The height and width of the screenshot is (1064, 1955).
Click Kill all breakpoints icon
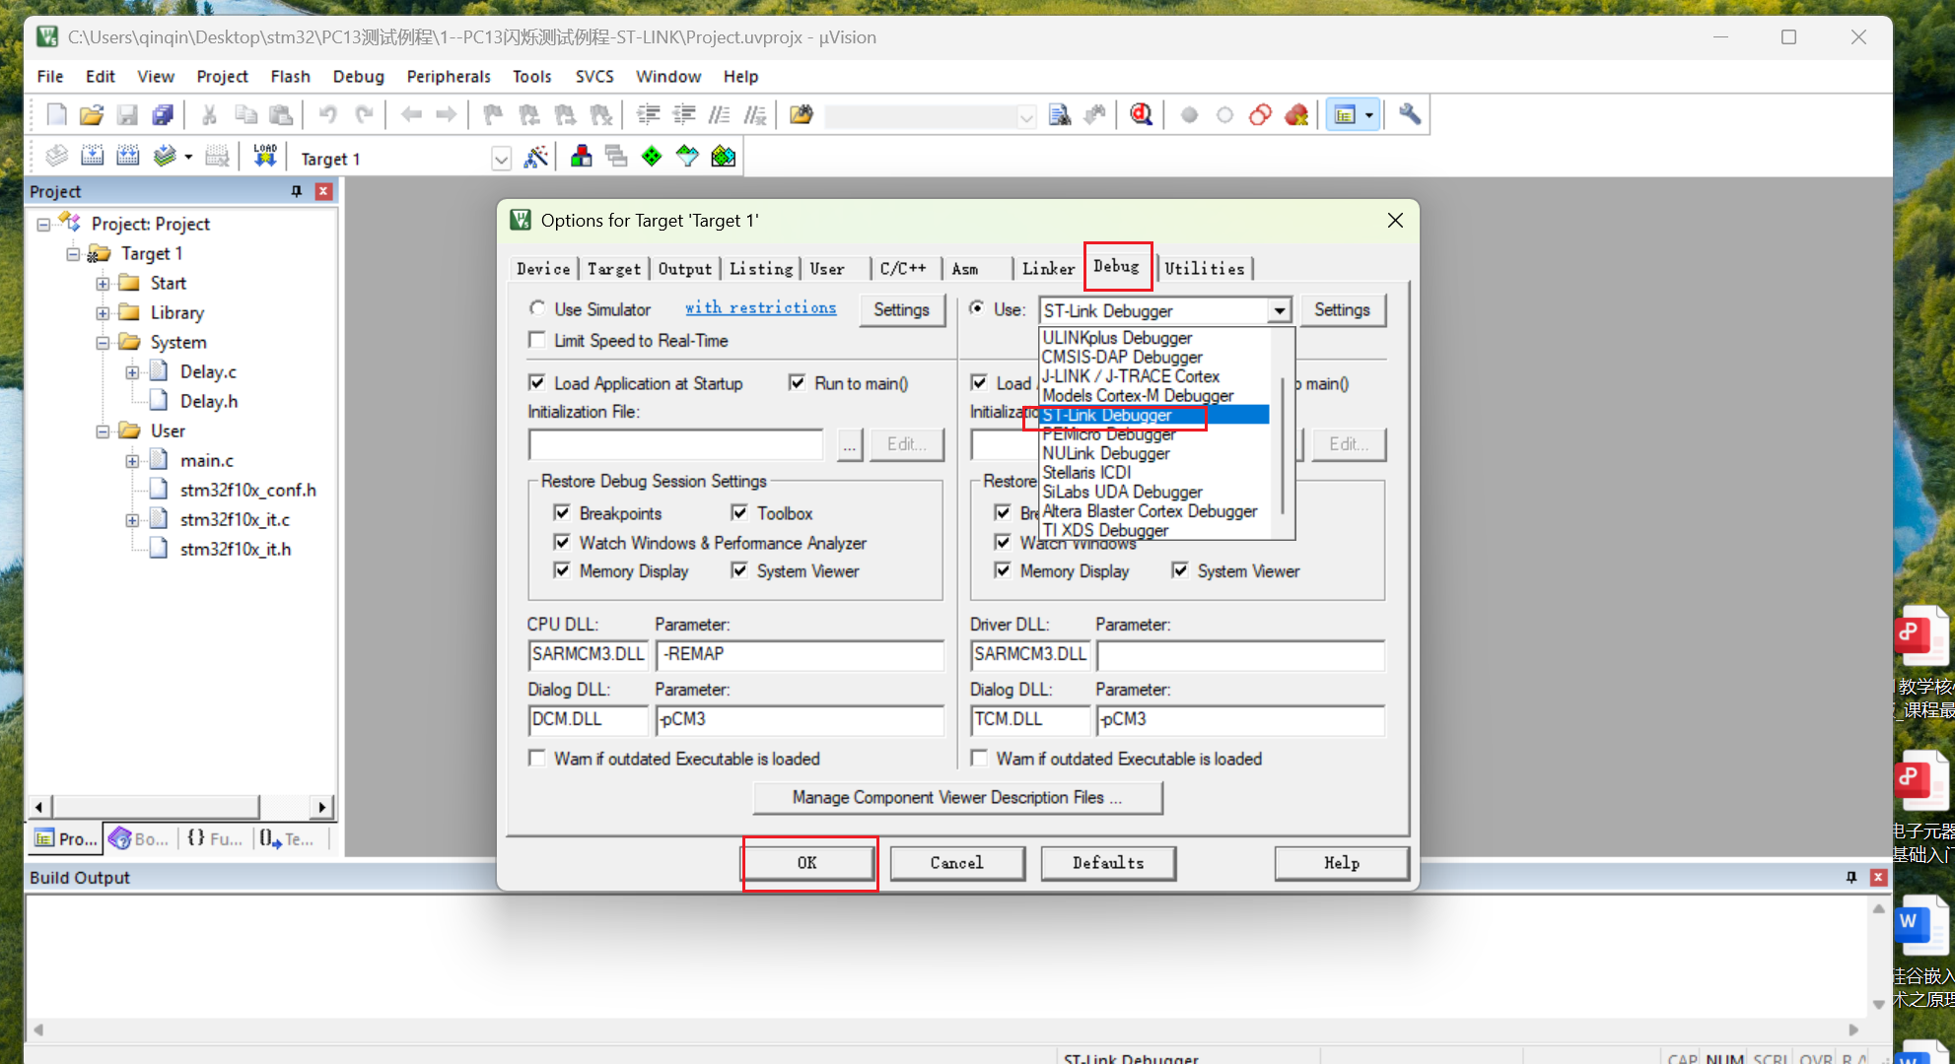pyautogui.click(x=1296, y=115)
